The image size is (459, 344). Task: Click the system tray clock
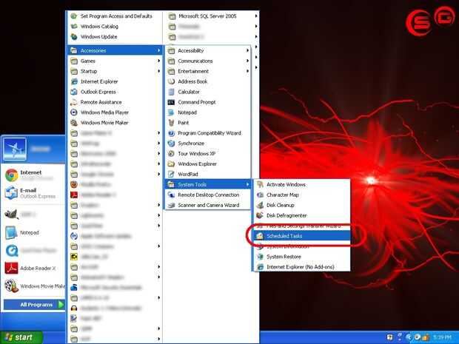[x=442, y=337]
